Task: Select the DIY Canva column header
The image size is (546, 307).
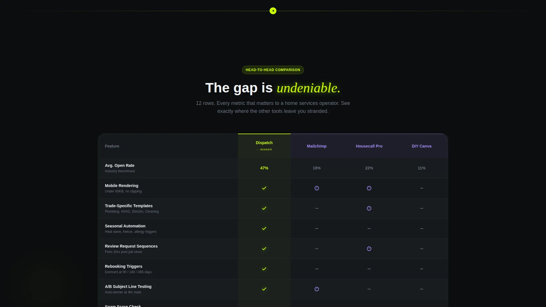Action: point(422,146)
